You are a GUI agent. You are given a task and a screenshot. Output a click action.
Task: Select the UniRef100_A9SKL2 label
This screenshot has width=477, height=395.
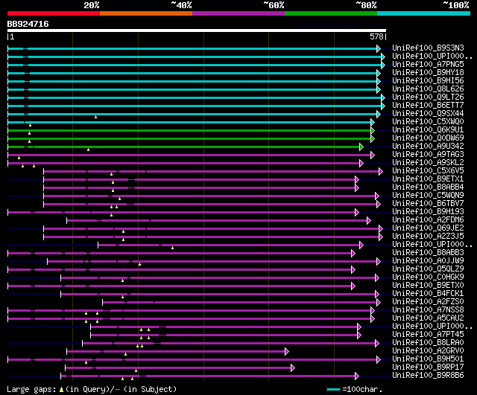(x=428, y=163)
